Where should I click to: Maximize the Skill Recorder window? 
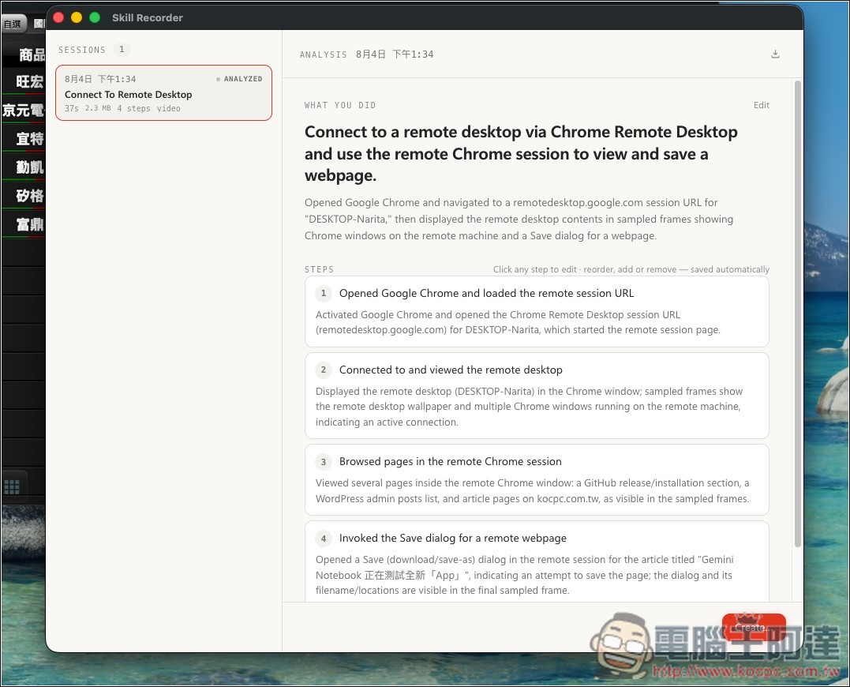[x=95, y=17]
